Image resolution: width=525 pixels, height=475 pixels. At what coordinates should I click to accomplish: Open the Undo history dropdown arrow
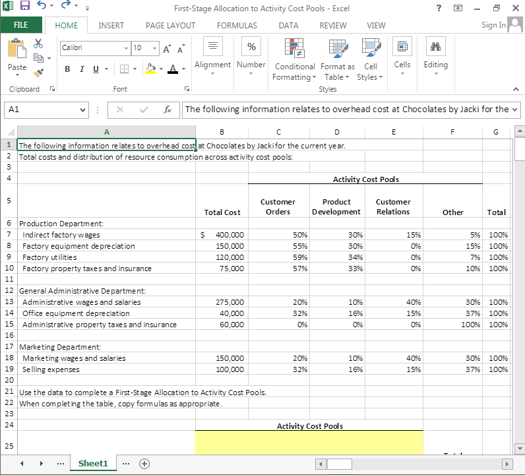52,6
